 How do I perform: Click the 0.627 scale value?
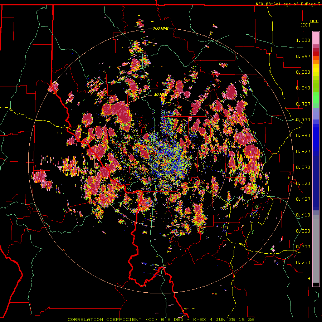point(303,152)
